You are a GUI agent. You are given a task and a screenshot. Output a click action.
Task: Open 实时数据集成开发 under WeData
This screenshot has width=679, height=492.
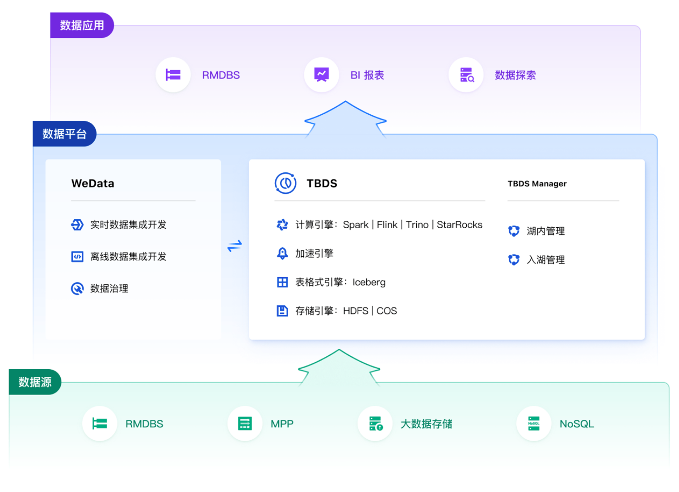tap(128, 225)
